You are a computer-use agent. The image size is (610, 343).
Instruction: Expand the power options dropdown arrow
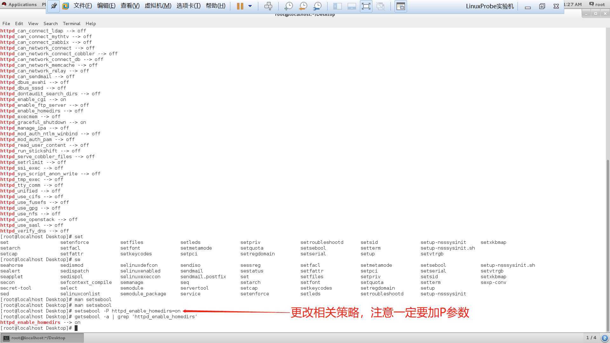pos(250,6)
